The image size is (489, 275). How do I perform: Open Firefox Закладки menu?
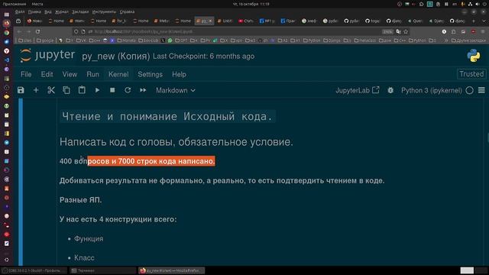pos(80,12)
